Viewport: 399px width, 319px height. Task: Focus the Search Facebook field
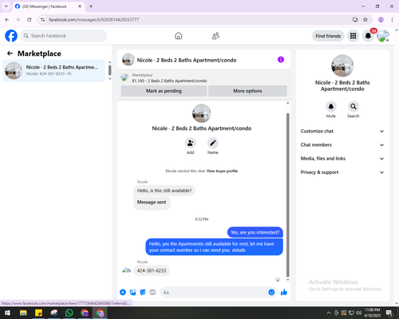[x=64, y=36]
